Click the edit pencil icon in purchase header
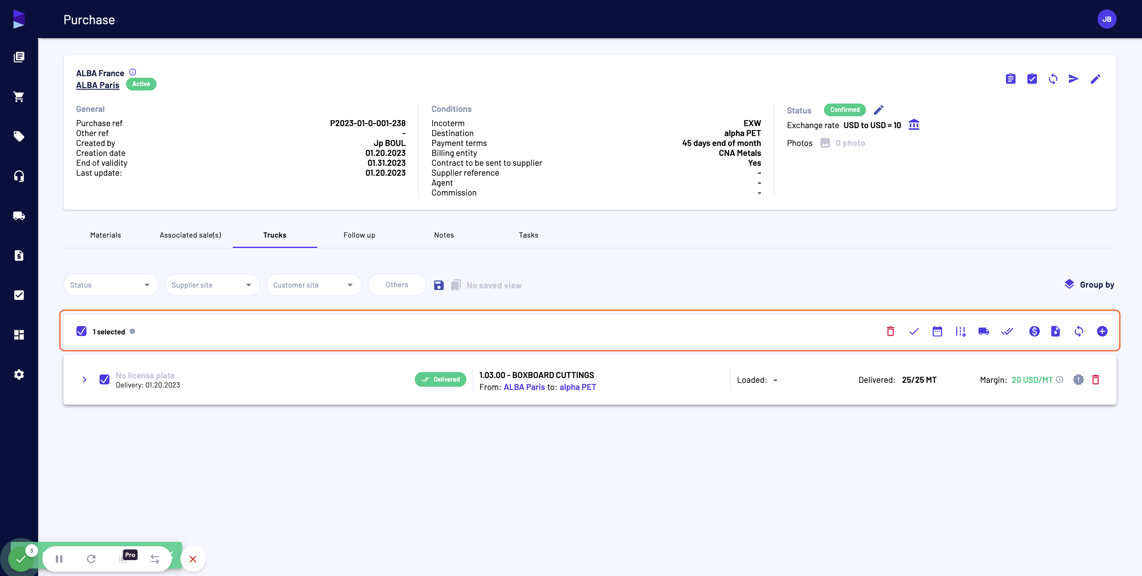The height and width of the screenshot is (576, 1142). tap(1096, 79)
